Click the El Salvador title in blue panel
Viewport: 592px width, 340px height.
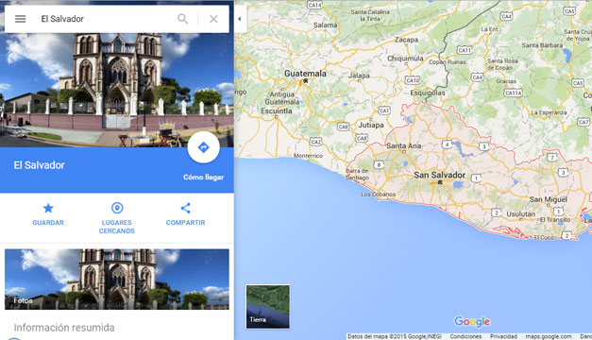(40, 165)
